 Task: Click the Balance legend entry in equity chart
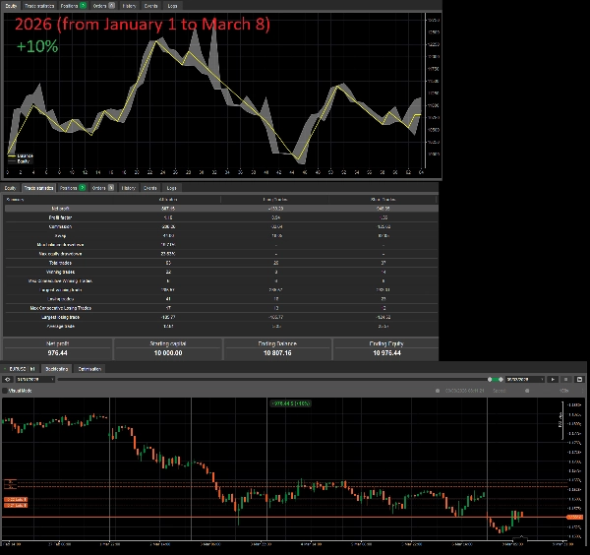(21, 155)
